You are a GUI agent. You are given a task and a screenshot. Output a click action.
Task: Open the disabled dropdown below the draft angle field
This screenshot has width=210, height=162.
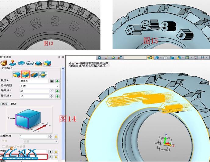[x=41, y=142]
